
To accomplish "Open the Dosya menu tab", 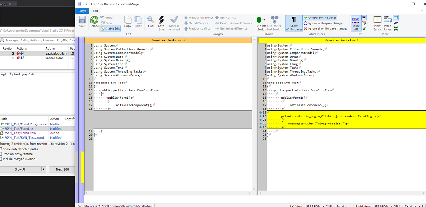I will point(82,10).
